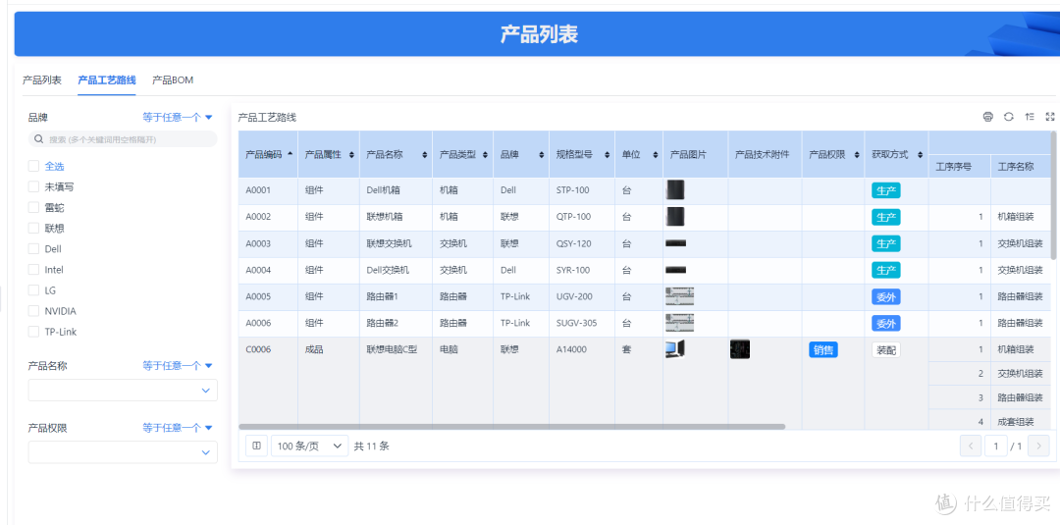Click the page number input box
Image resolution: width=1060 pixels, height=525 pixels.
995,446
